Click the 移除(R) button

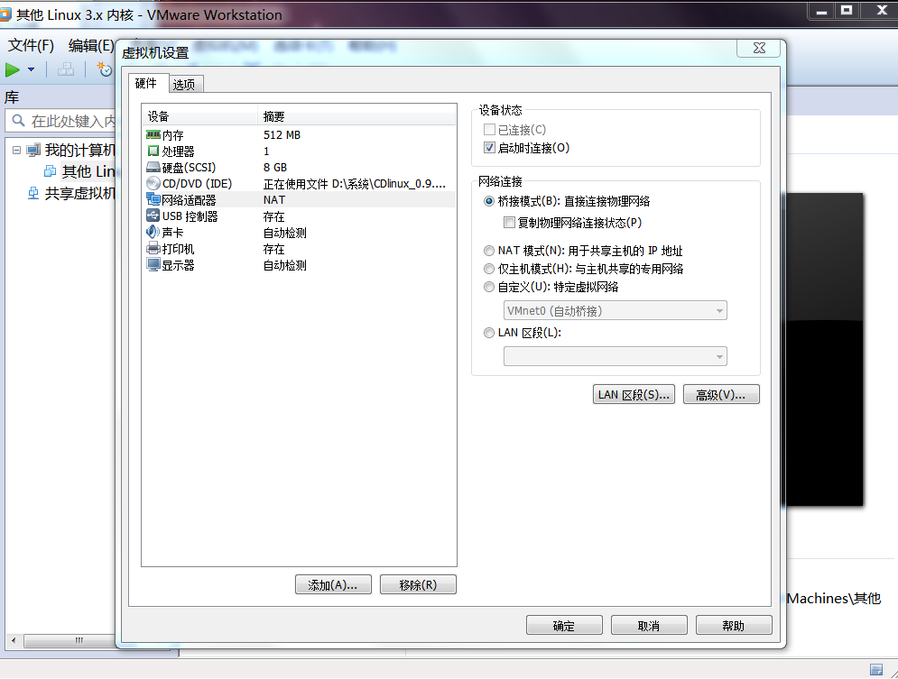418,584
